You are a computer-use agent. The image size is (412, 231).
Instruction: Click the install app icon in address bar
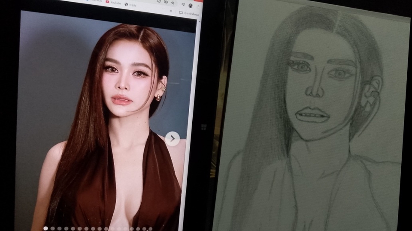[x=159, y=1]
